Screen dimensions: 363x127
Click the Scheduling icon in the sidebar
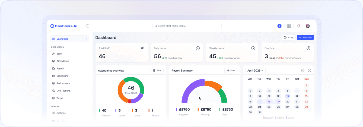click(53, 76)
